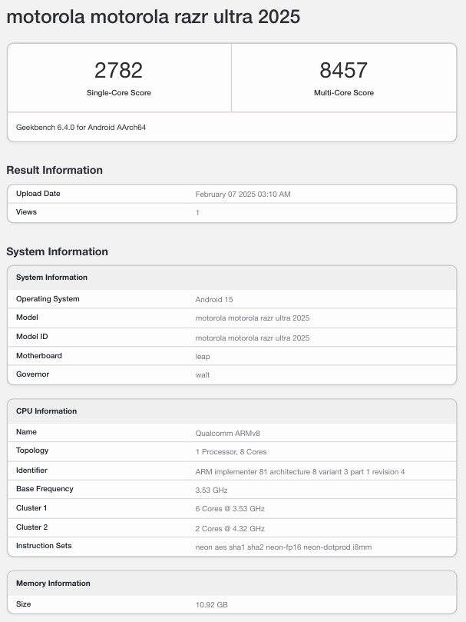Click the large System Information section heading
The height and width of the screenshot is (622, 466).
pyautogui.click(x=57, y=251)
